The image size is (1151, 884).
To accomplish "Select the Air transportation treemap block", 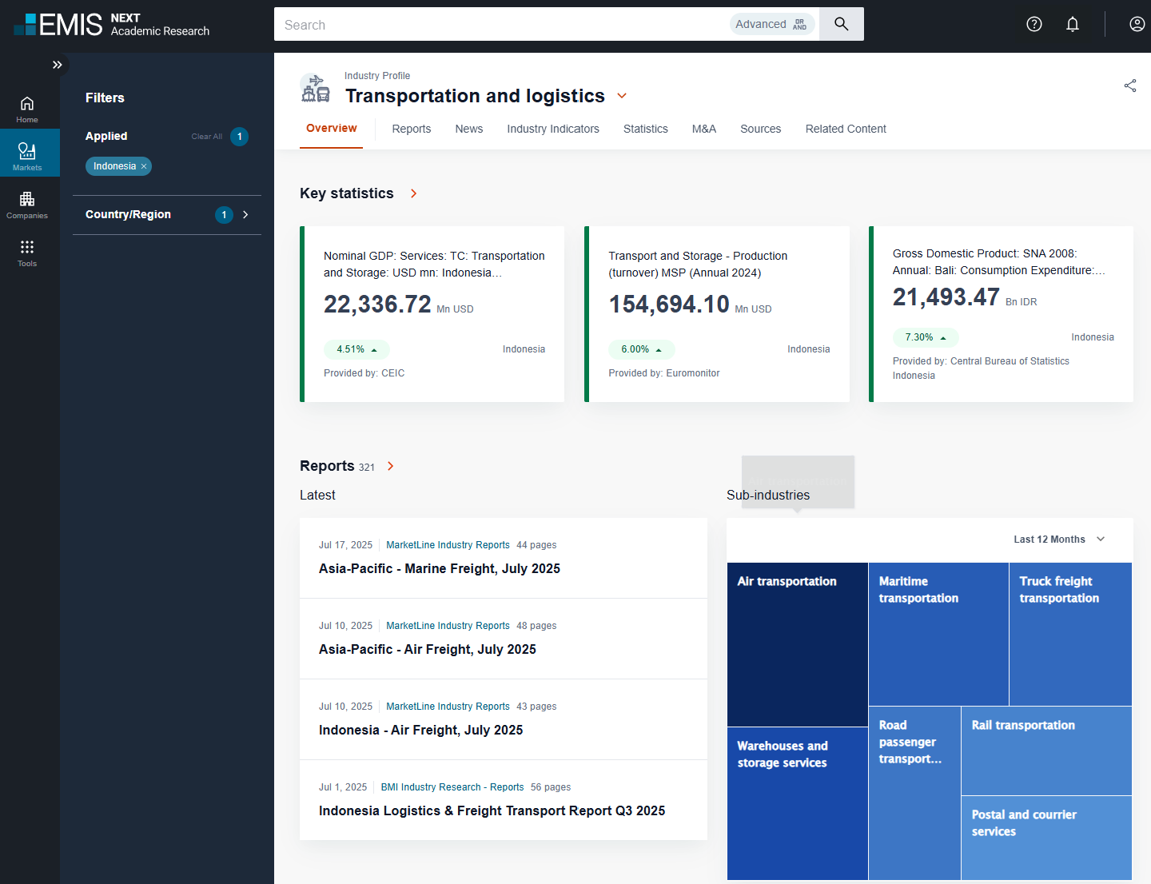I will (x=797, y=643).
